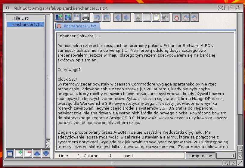Click main vertical scrollbar up arrow
The width and height of the screenshot is (245, 168).
pos(240,149)
